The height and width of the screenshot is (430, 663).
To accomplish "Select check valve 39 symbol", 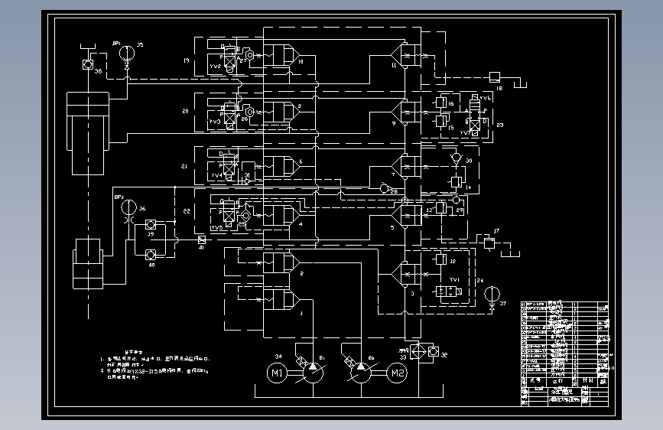I will 151,224.
